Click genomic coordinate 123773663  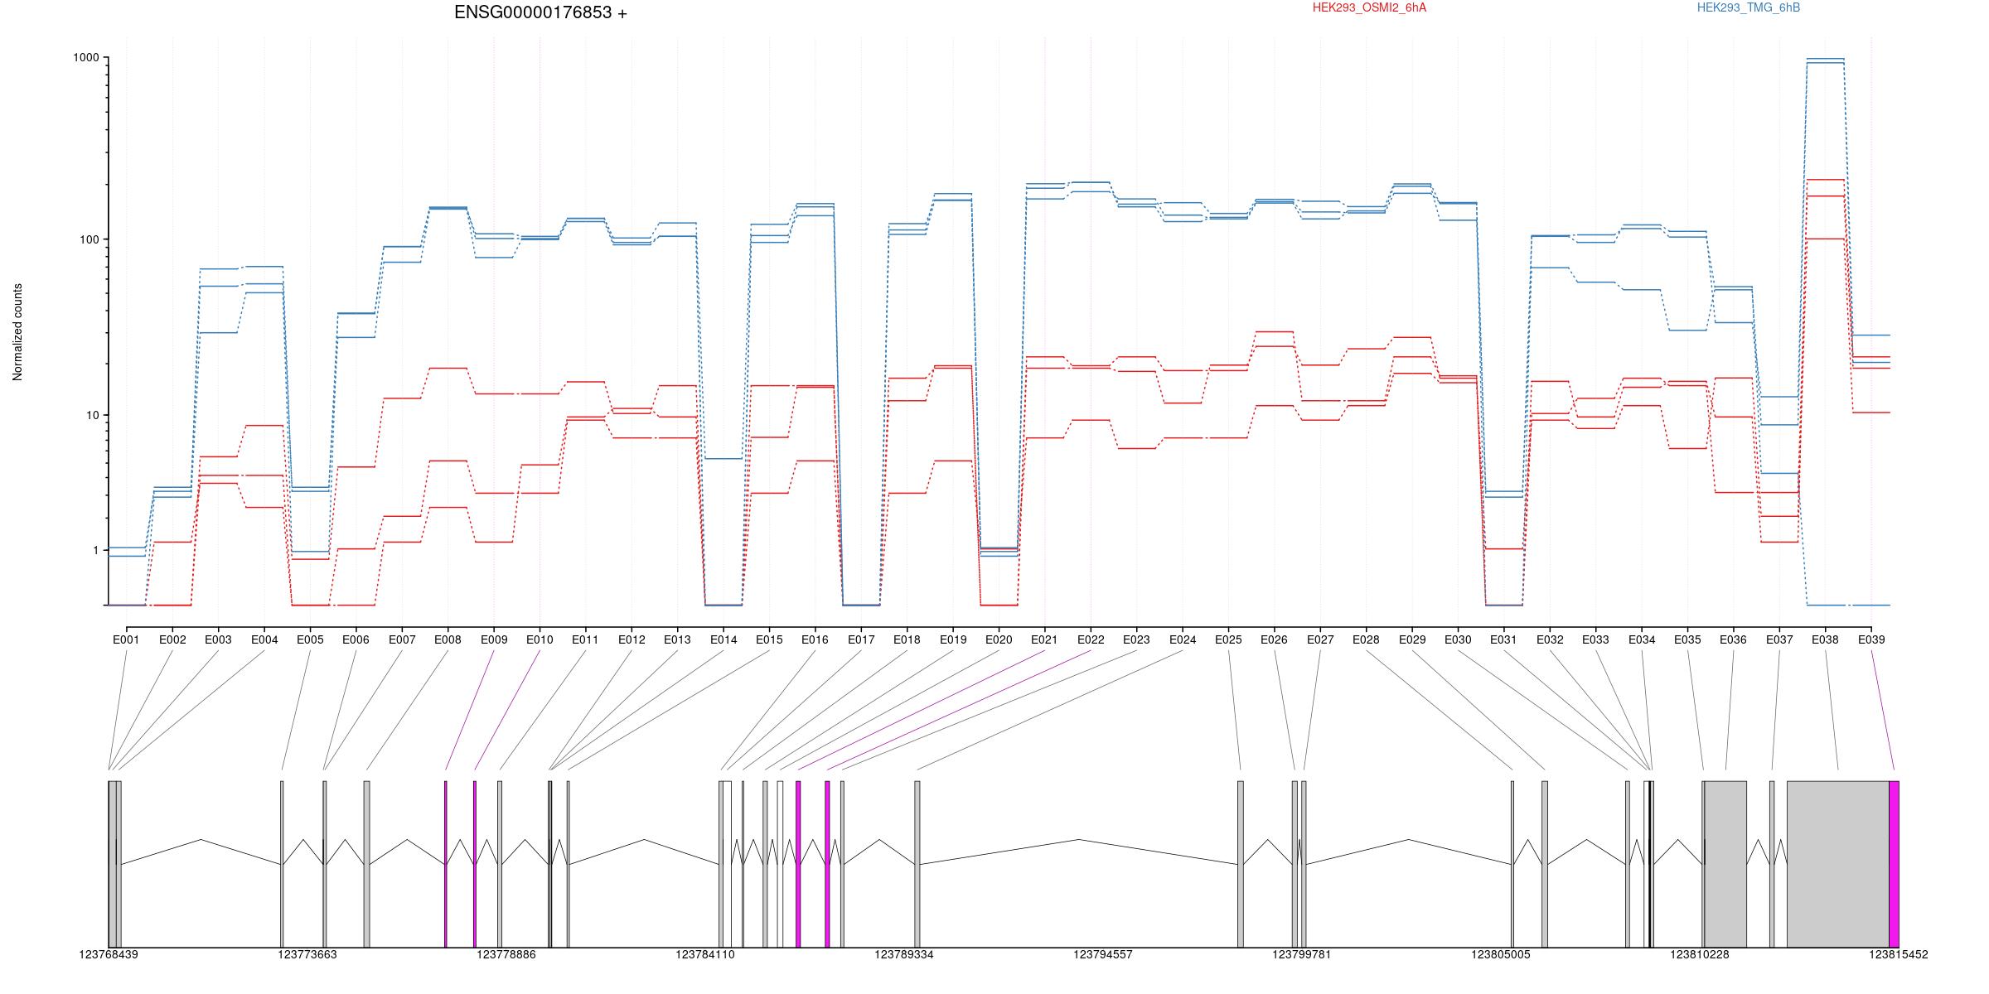[x=307, y=954]
